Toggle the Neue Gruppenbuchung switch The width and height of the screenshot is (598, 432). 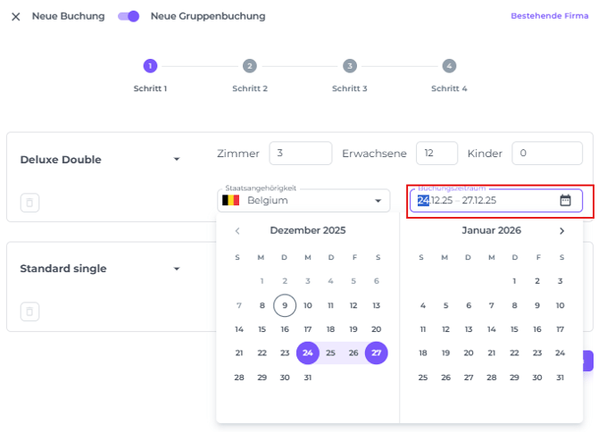[129, 16]
